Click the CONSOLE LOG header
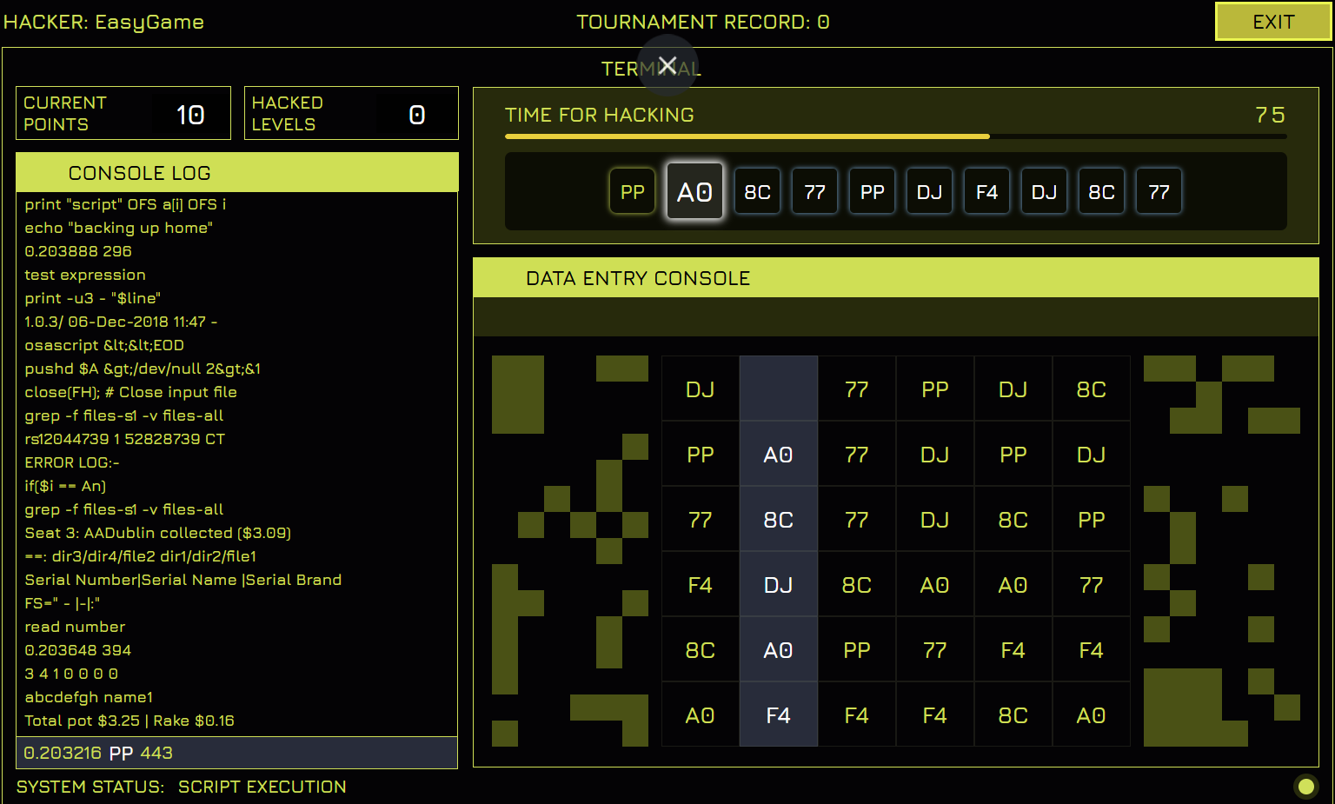 click(236, 173)
